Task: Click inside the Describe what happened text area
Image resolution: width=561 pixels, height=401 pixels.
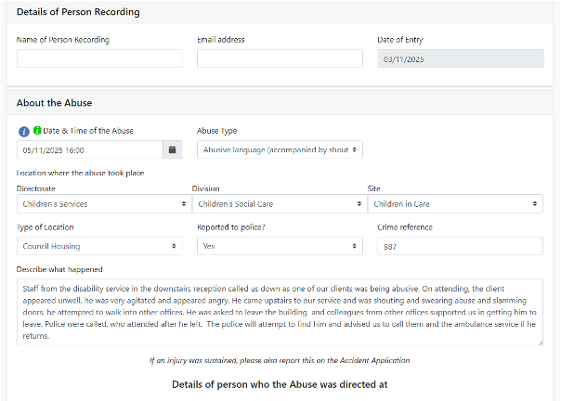Action: pos(280,312)
